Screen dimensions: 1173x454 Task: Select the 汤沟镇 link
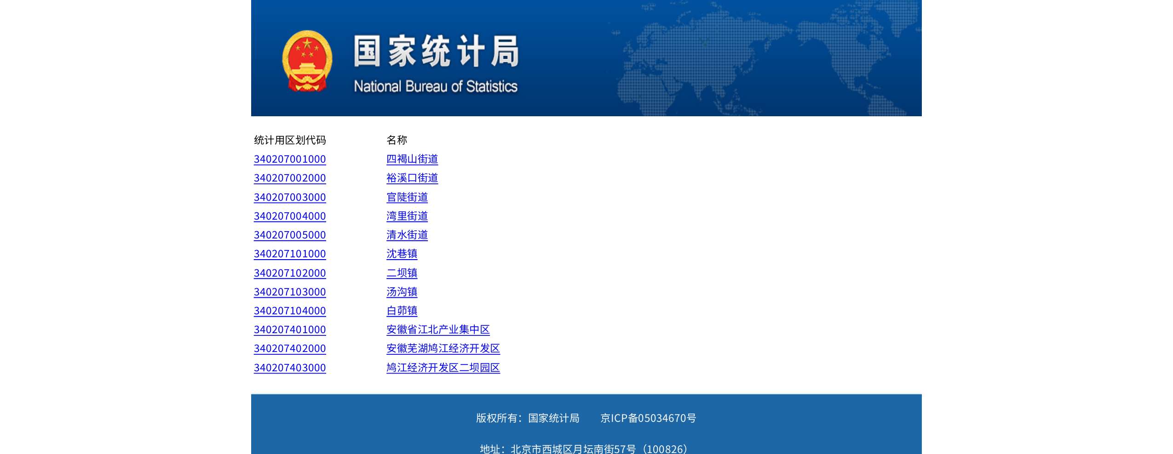(402, 292)
